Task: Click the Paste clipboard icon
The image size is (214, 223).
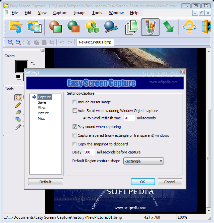Action: (x=44, y=42)
